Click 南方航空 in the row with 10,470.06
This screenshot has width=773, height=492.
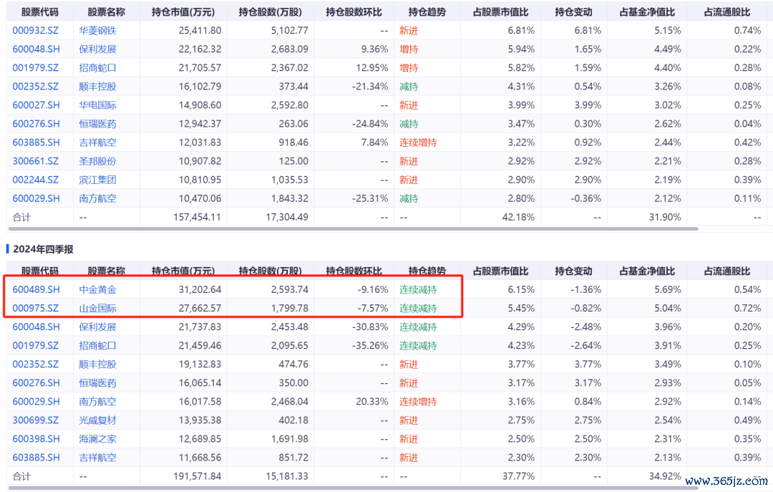coord(97,199)
